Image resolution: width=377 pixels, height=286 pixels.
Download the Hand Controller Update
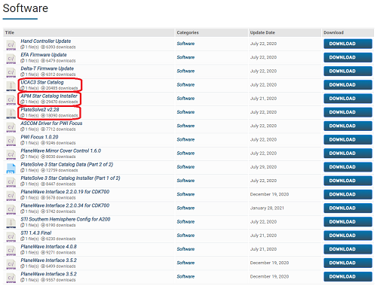tap(348, 44)
